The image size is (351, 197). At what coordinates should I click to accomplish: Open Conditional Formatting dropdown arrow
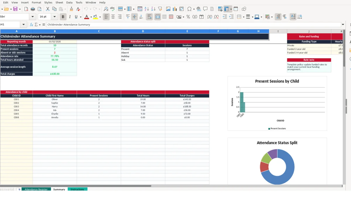click(272, 17)
